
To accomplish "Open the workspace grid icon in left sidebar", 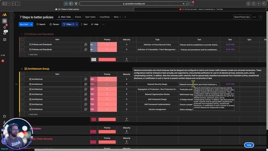I will 5,21.
